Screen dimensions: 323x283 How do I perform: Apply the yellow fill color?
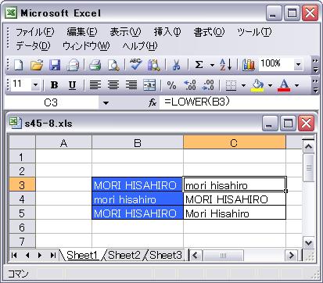[x=257, y=85]
